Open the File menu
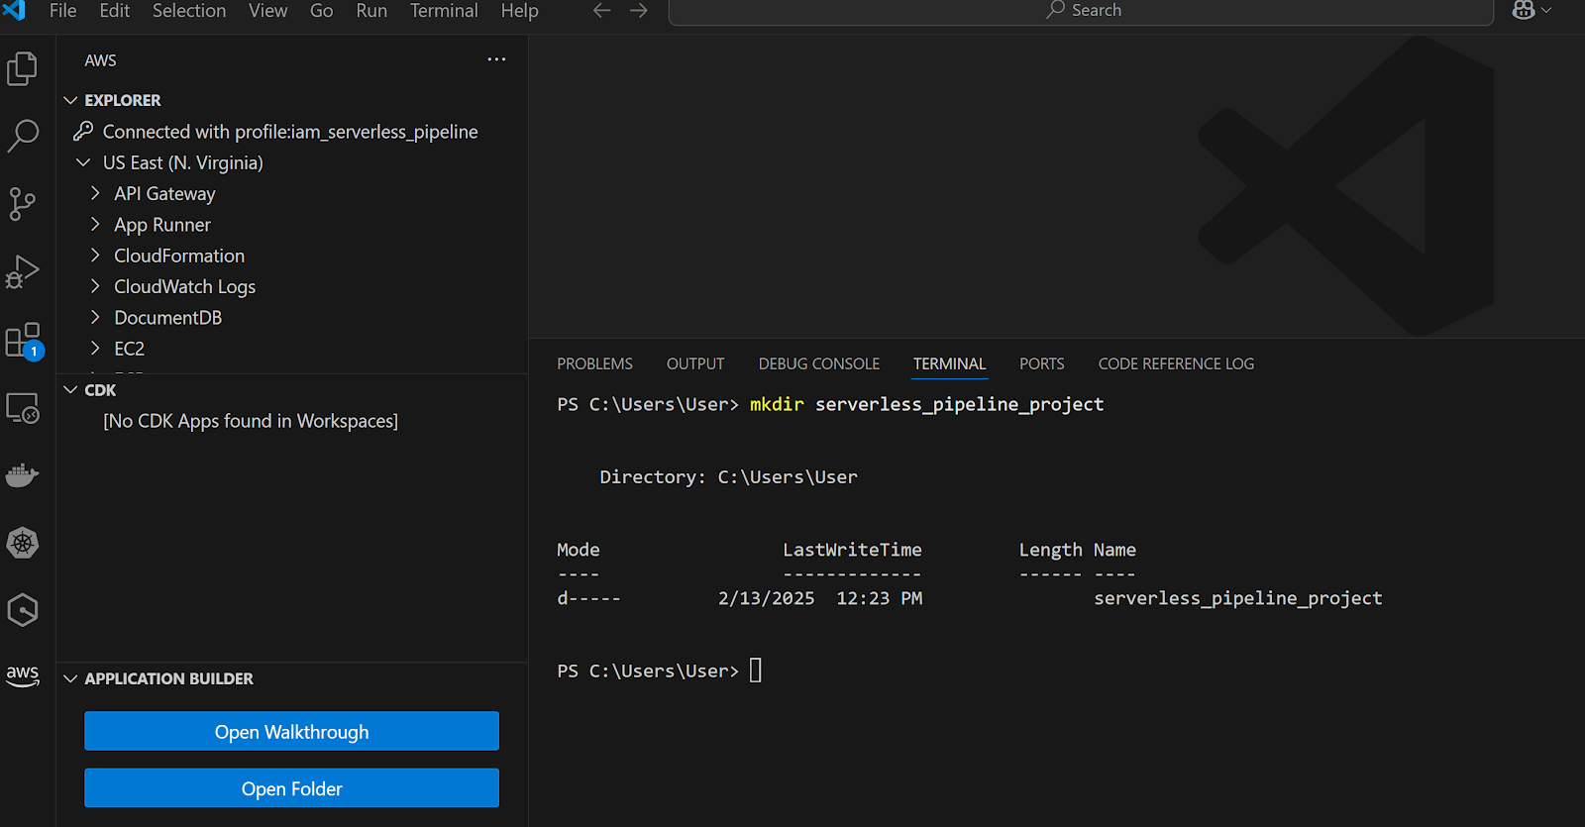Screen dimensions: 1585x827 pyautogui.click(x=62, y=11)
